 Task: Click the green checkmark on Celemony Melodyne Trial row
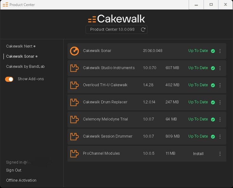(x=213, y=120)
